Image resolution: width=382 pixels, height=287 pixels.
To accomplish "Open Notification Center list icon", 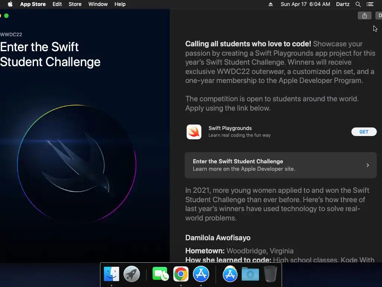I will tap(370, 4).
